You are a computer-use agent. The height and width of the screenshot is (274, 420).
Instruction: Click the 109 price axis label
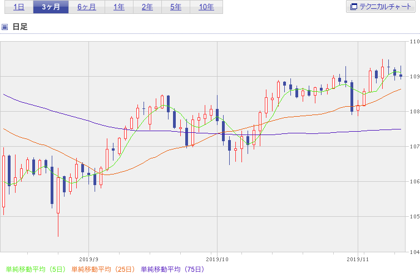pos(414,77)
